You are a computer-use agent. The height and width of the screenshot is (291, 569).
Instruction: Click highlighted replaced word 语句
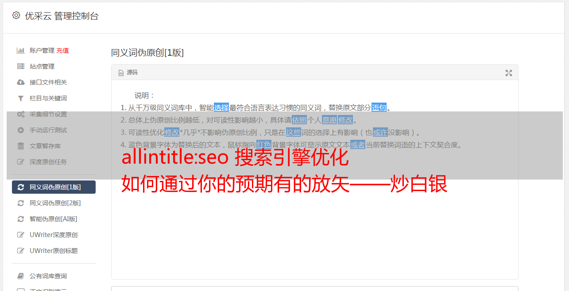[x=379, y=107]
